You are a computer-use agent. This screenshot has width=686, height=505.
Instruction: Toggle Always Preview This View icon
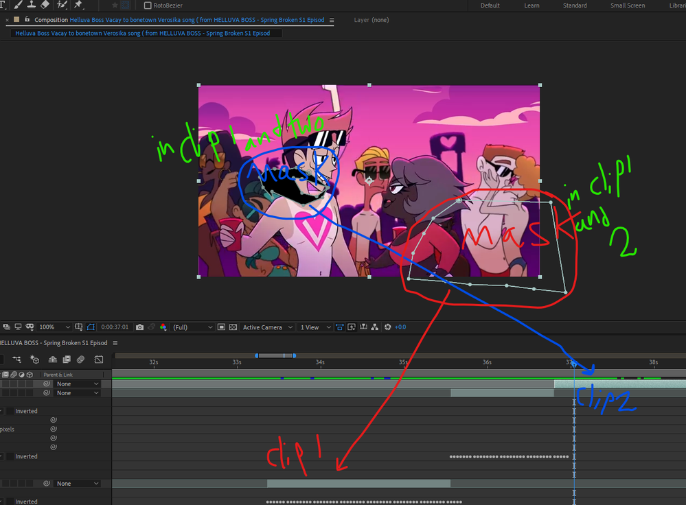coord(7,327)
